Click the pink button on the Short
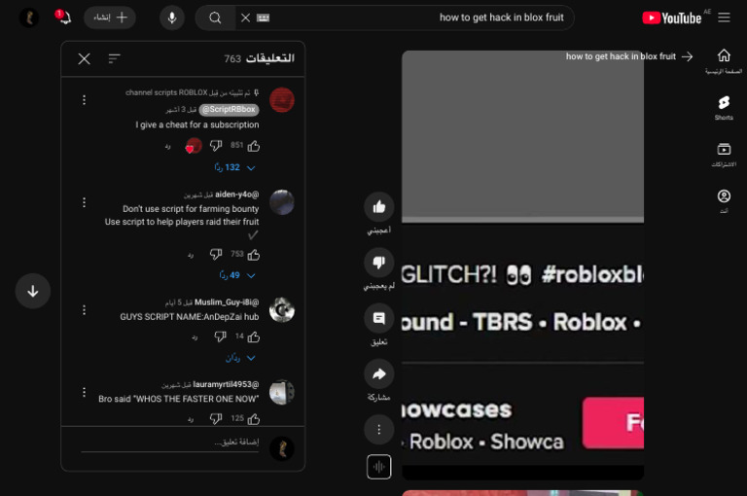747x496 pixels. (x=613, y=423)
